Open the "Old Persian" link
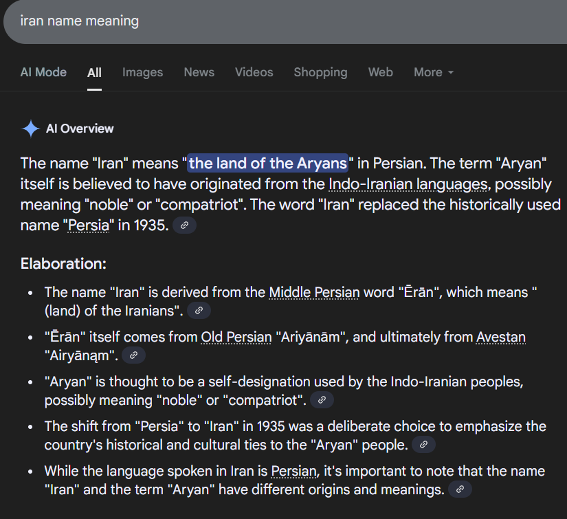The height and width of the screenshot is (519, 567). pyautogui.click(x=236, y=337)
